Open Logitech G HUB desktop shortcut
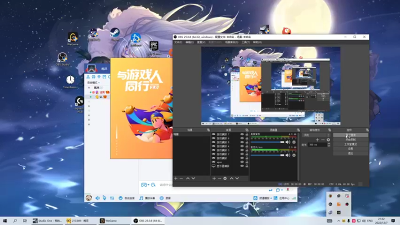This screenshot has height=225, width=400. point(79,104)
